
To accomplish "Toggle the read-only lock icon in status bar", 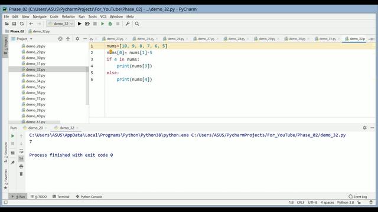I will [x=359, y=203].
